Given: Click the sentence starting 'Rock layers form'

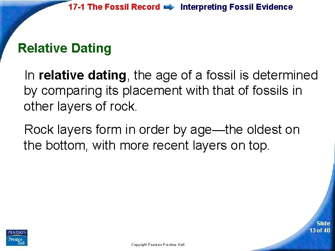Looking at the screenshot, I should tap(162, 137).
